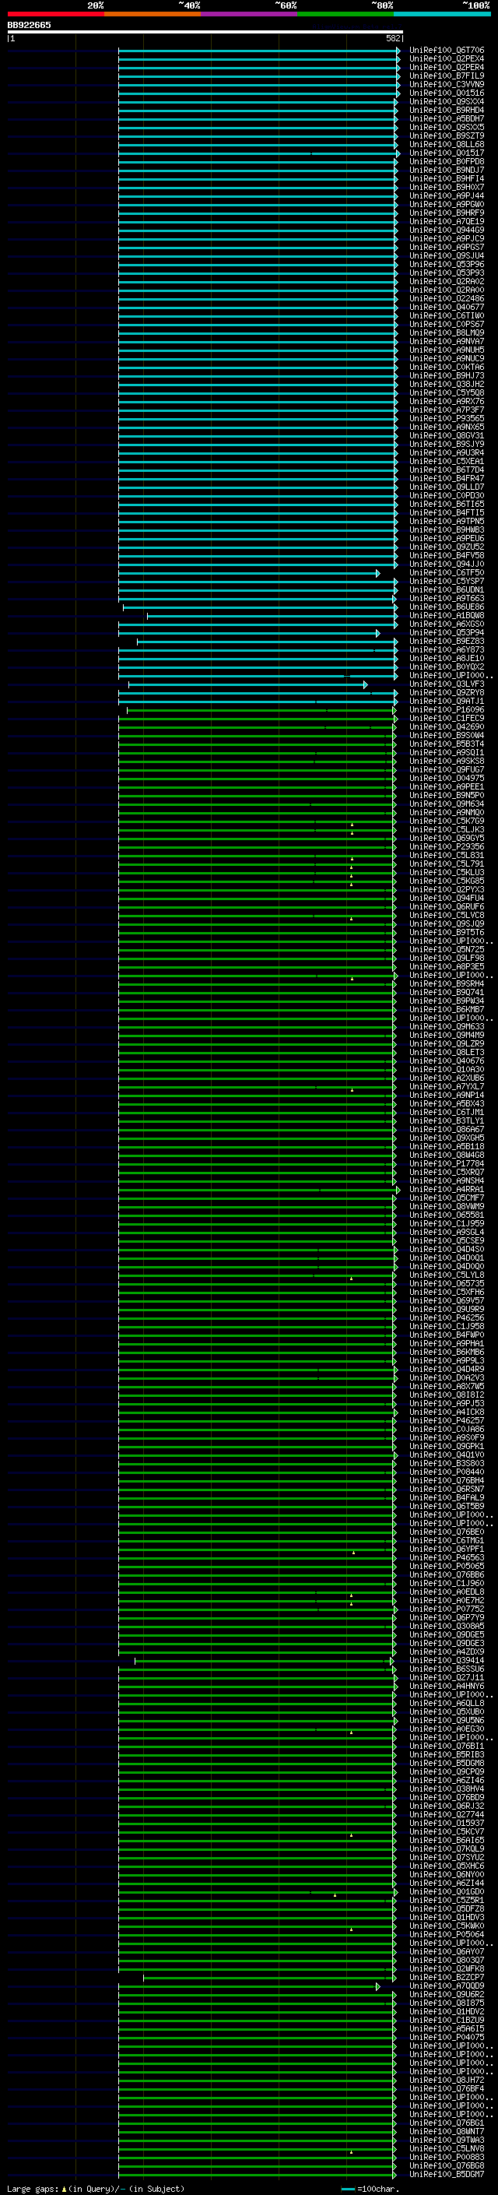Select hit UniRef100_C1FEC9
Image resolution: width=498 pixels, height=2195 pixels.
(x=447, y=719)
